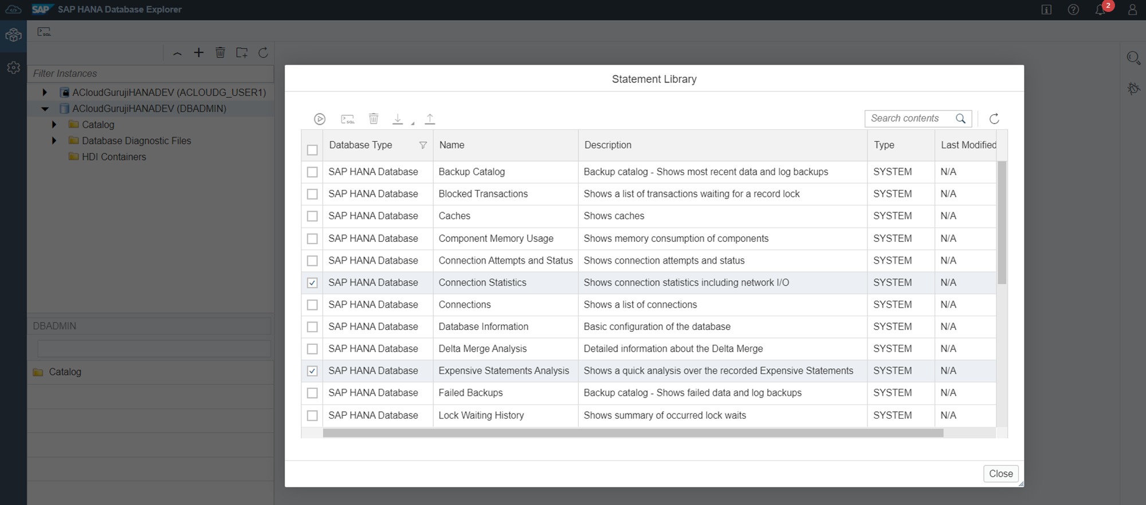Click the import upload icon in Statement Library
1146x505 pixels.
point(430,119)
